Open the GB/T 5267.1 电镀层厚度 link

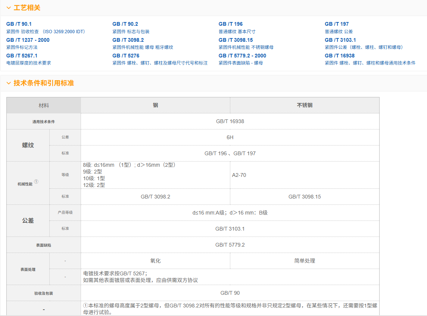tap(22, 56)
